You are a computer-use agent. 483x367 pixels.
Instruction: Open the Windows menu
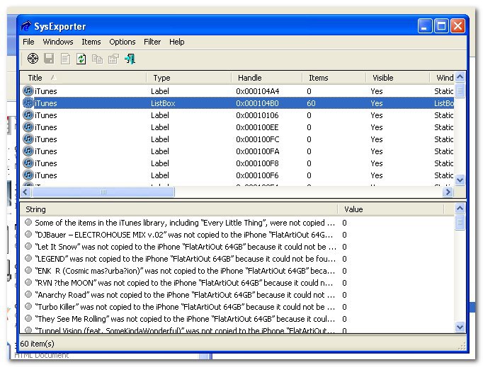tap(58, 42)
